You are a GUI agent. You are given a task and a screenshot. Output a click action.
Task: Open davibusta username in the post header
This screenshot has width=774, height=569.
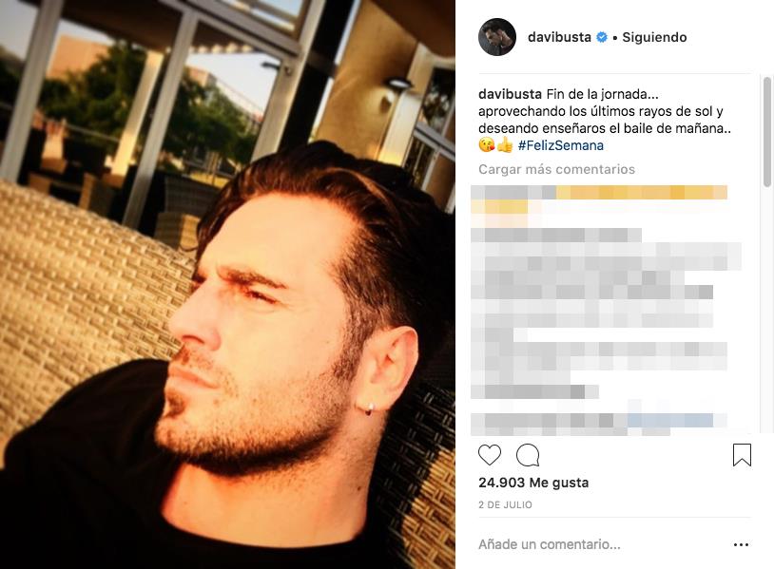point(559,37)
